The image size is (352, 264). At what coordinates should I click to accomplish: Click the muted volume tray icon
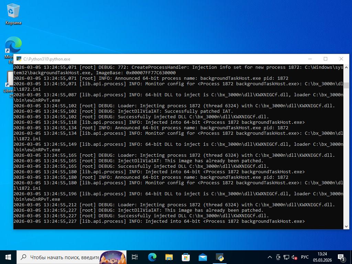coord(294,257)
